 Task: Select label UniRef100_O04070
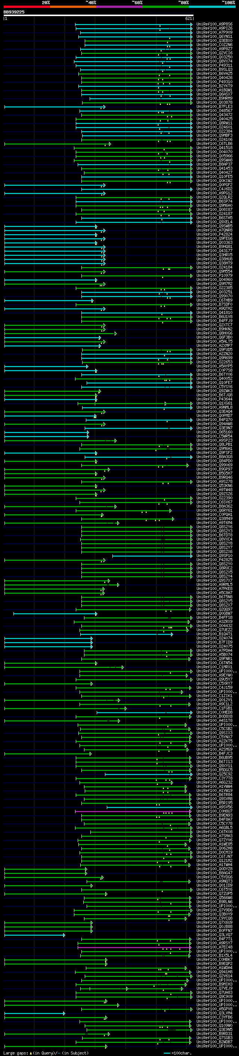214,152
